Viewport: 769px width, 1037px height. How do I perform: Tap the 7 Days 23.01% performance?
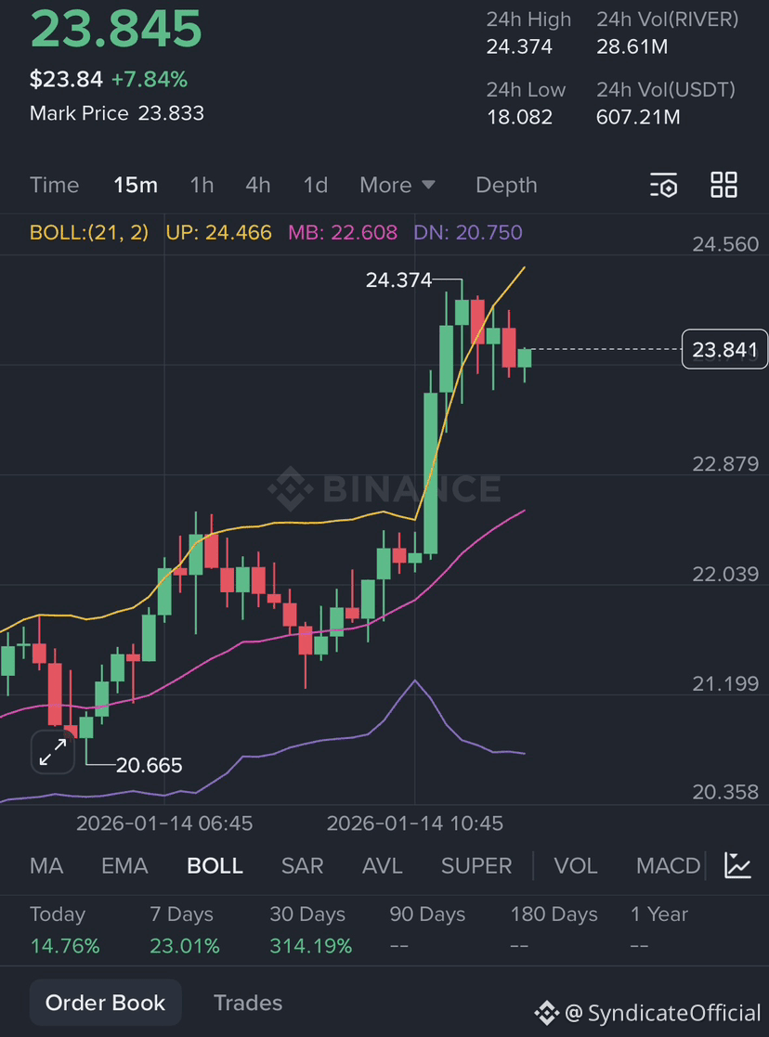[x=185, y=930]
